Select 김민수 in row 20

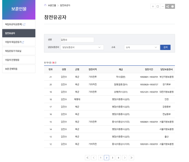(x=64, y=84)
